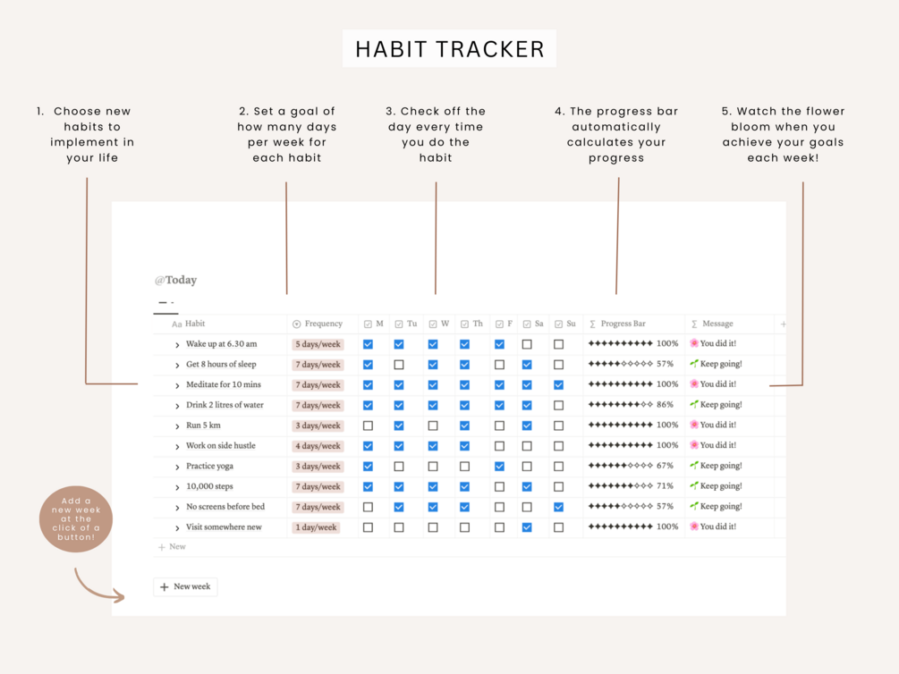The image size is (899, 674).
Task: Check Saturday for Wake up at 6.30 am
Action: point(527,344)
